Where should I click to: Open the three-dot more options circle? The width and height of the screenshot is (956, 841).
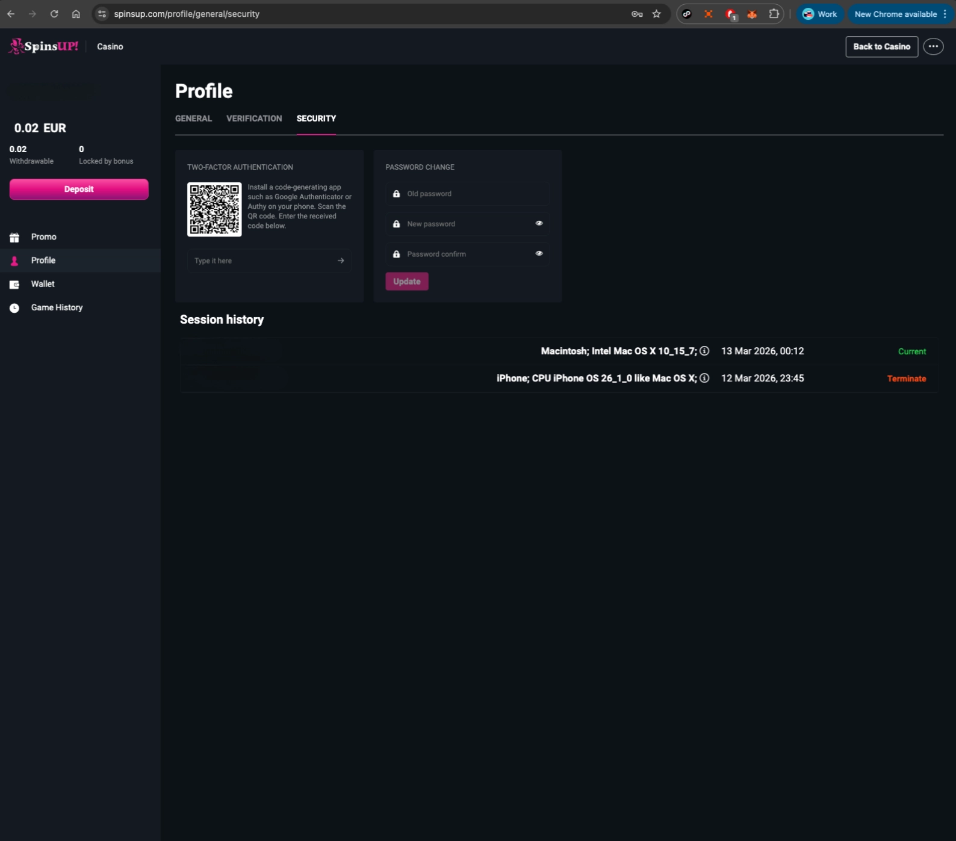(x=933, y=46)
